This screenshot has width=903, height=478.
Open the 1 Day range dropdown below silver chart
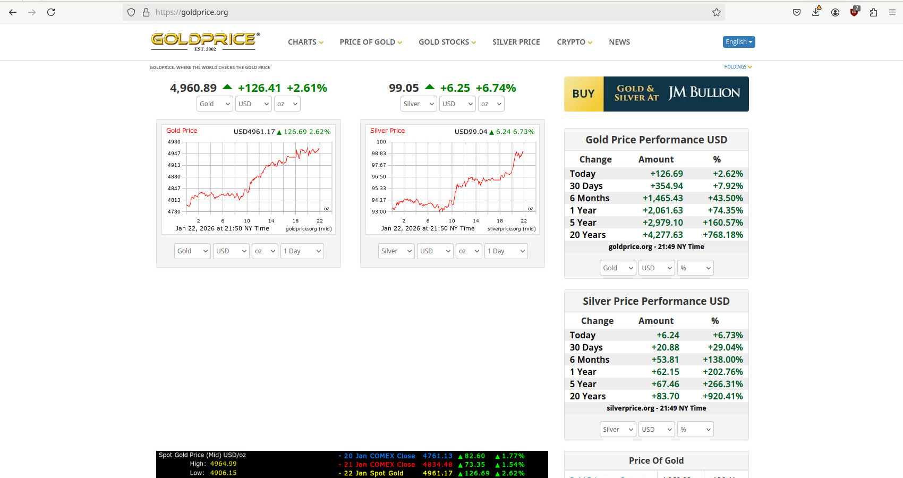coord(506,251)
